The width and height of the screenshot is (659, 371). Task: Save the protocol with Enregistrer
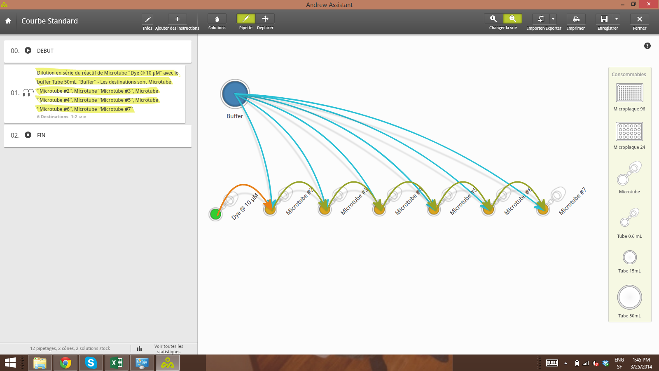point(604,19)
